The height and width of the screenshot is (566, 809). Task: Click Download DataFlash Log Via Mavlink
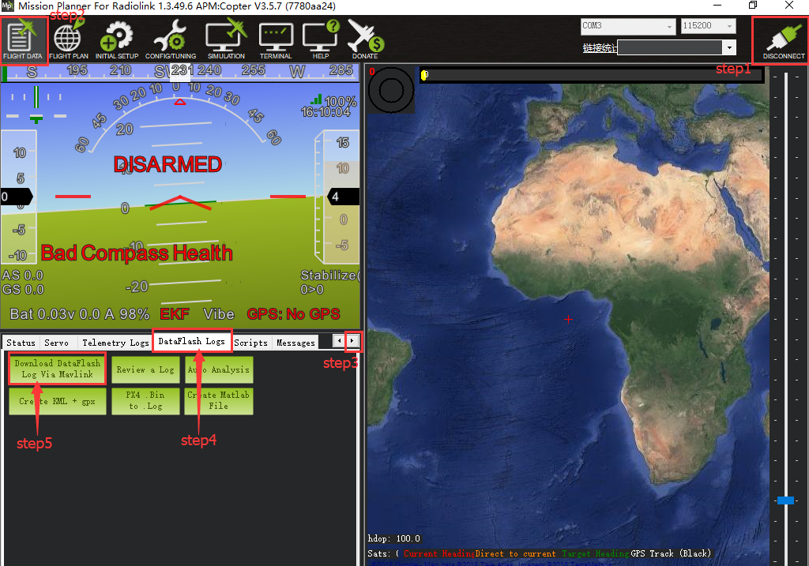tap(57, 369)
